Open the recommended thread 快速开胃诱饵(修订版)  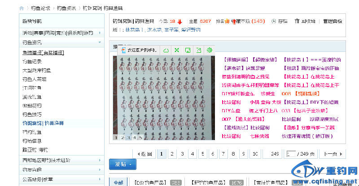(x=307, y=136)
